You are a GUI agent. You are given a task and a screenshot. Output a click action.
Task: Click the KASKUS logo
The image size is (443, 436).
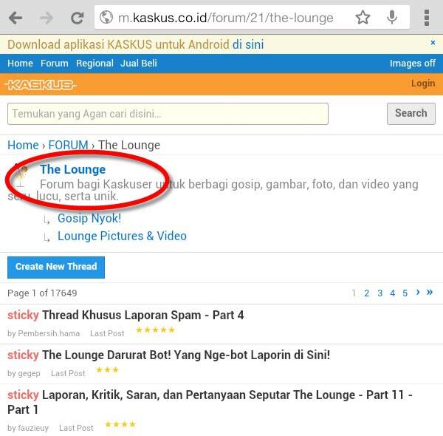pyautogui.click(x=41, y=84)
